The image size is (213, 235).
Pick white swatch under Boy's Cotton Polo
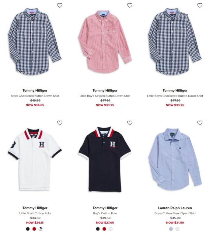tap(110, 229)
